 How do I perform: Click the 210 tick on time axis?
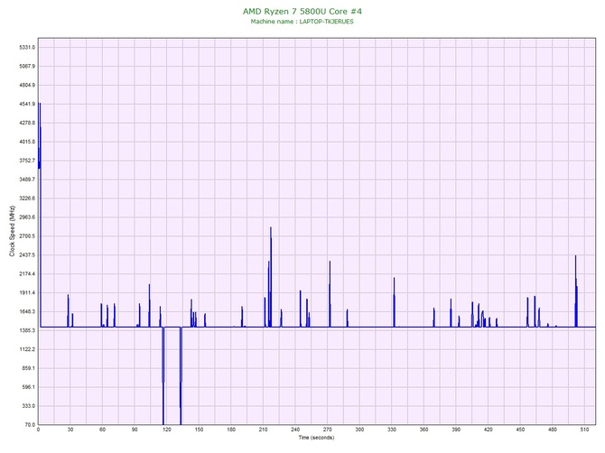tap(263, 430)
